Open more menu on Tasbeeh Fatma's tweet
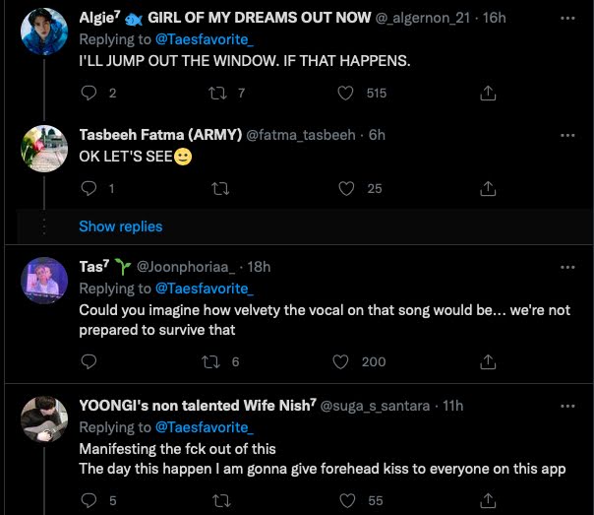This screenshot has height=515, width=594. (x=567, y=135)
